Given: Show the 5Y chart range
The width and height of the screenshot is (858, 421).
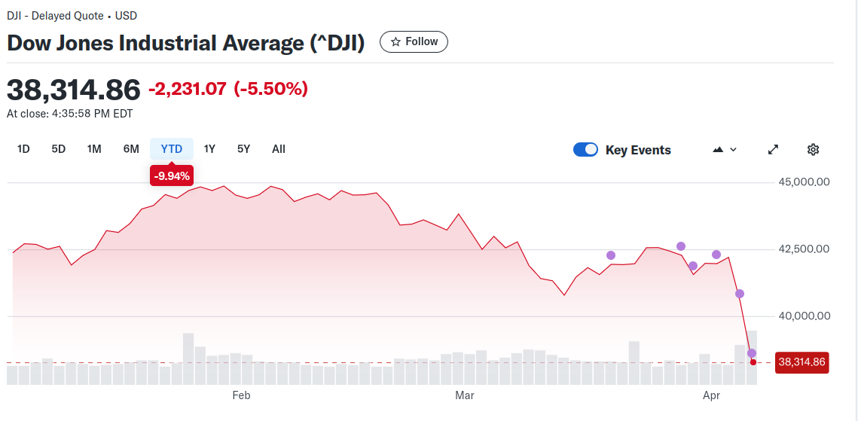Looking at the screenshot, I should [x=243, y=149].
